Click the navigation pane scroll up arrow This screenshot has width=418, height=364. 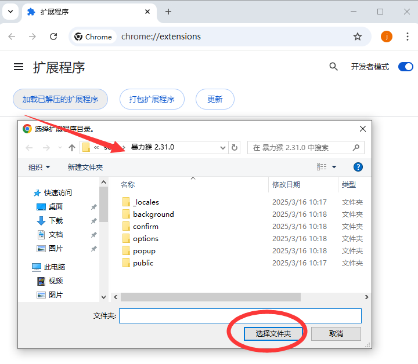click(x=104, y=182)
